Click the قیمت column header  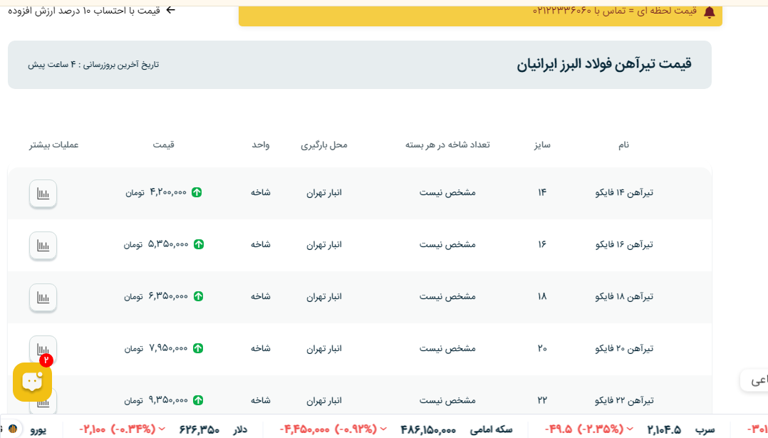click(x=163, y=145)
